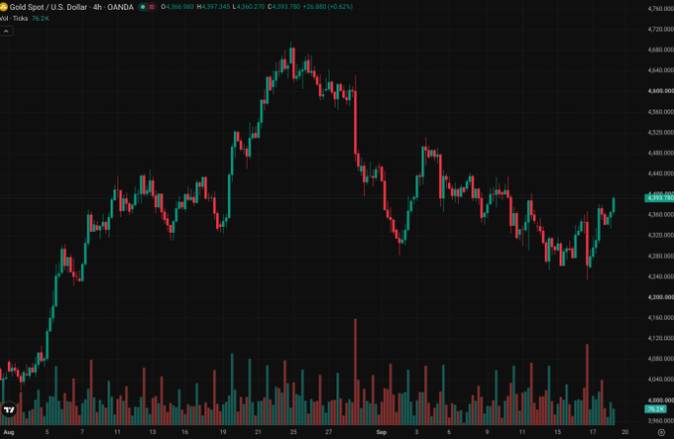Image resolution: width=674 pixels, height=439 pixels.
Task: Click the 7 date label on time axis
Action: click(x=82, y=432)
